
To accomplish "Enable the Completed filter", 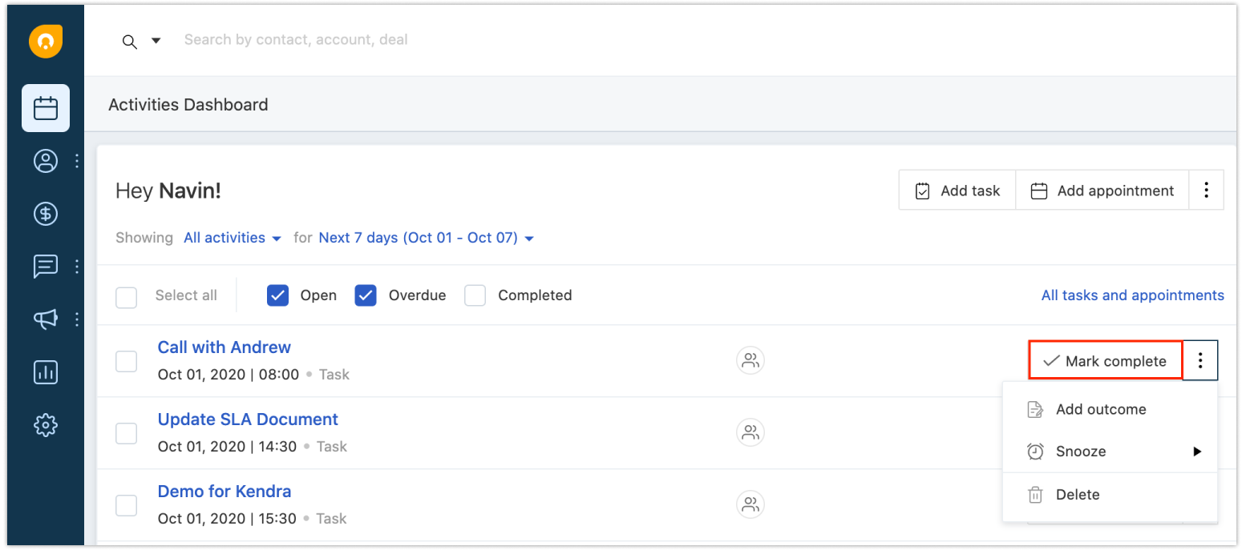I will (475, 295).
